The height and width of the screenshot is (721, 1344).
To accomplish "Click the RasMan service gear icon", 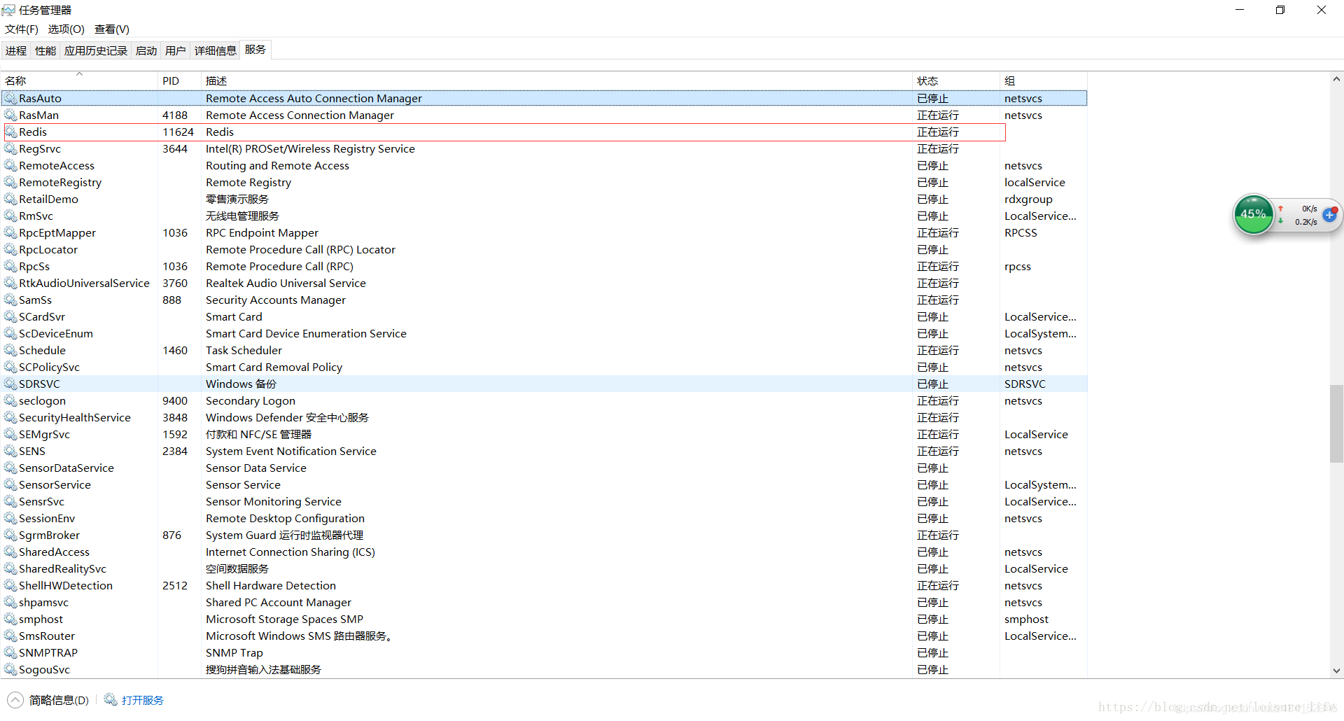I will pyautogui.click(x=10, y=115).
